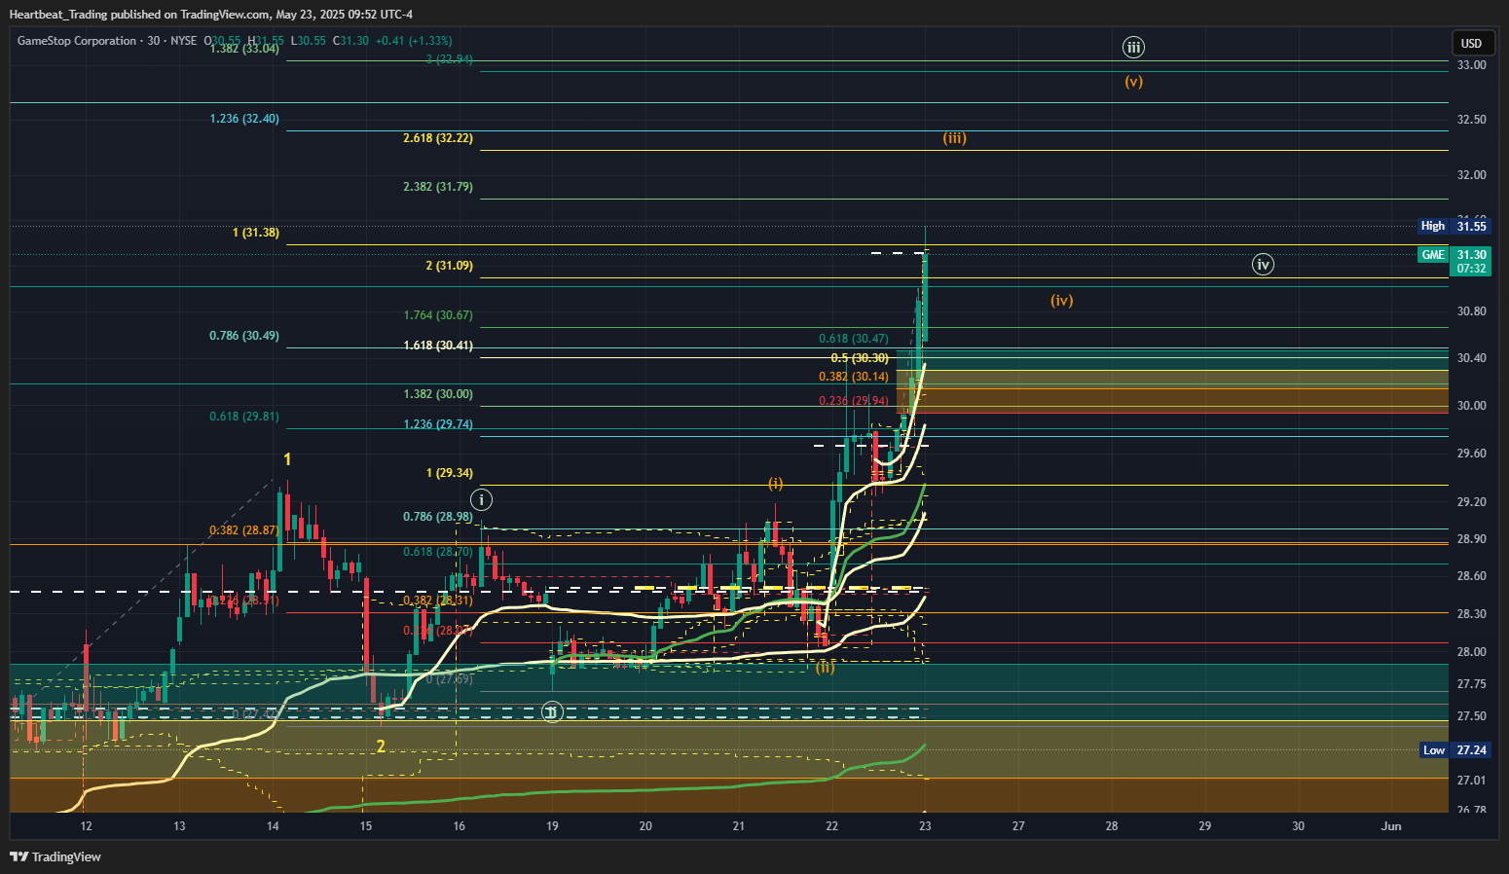Click the date axis label 23
This screenshot has width=1509, height=874.
click(x=925, y=826)
